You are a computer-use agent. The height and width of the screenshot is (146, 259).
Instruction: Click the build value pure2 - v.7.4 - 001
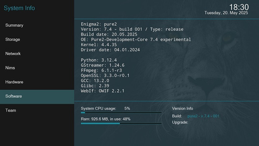point(203,116)
